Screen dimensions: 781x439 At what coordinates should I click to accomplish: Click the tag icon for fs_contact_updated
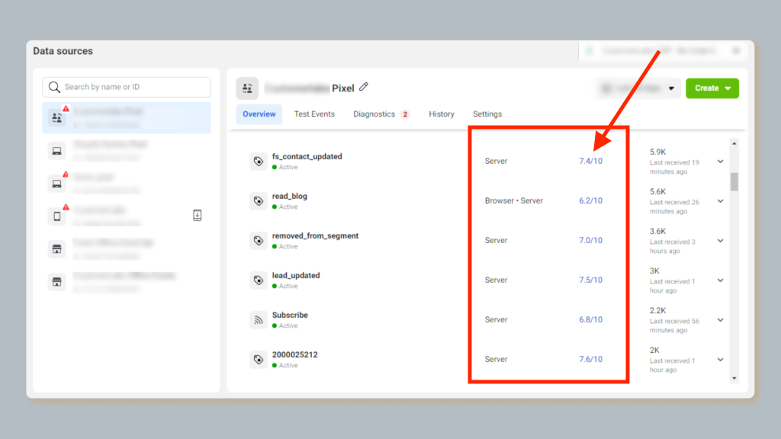258,162
